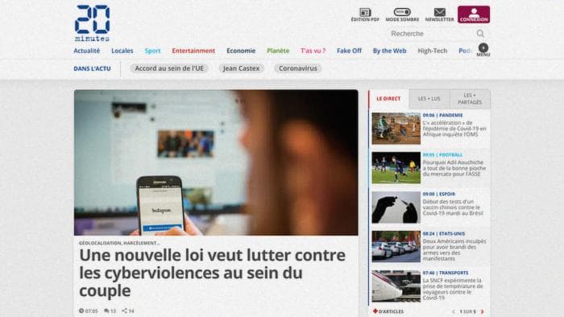Go to next page of live articles

pos(482,311)
